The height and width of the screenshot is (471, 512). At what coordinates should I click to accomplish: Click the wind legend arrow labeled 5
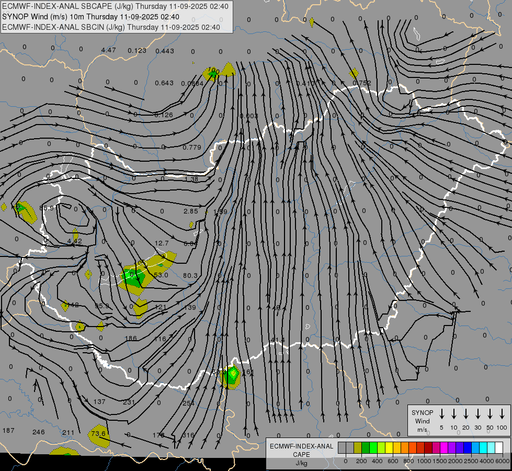(x=441, y=414)
